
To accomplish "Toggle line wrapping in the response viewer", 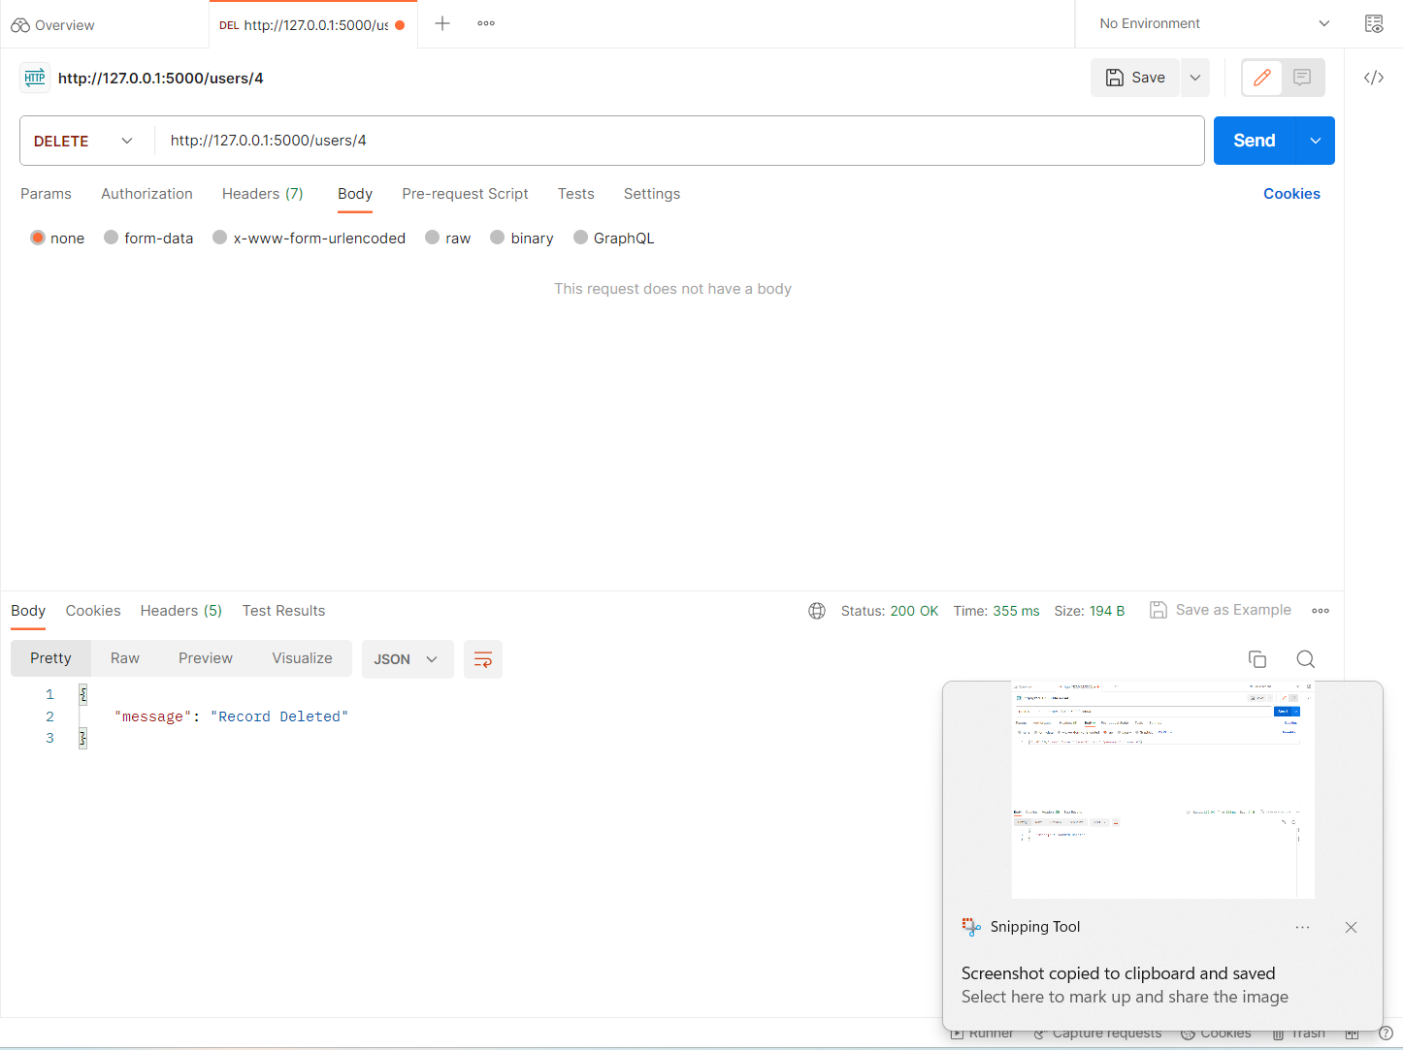I will (x=482, y=659).
